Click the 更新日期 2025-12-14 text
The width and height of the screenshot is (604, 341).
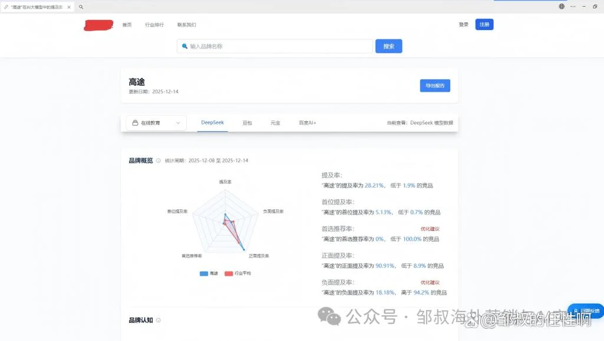tap(153, 92)
